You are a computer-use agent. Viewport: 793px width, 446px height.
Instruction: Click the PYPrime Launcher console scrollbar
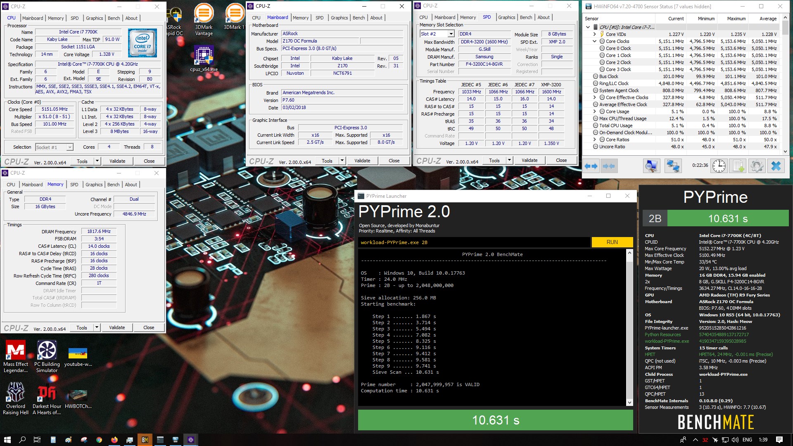[629, 327]
